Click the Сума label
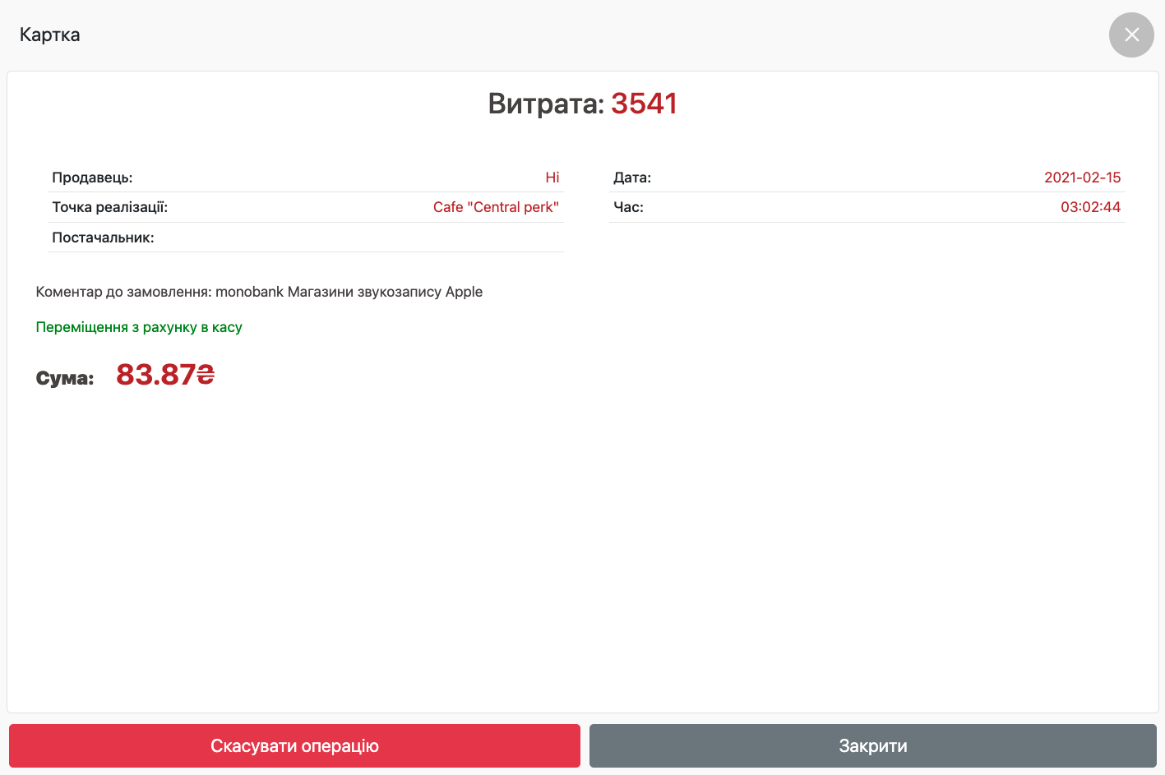 coord(65,378)
